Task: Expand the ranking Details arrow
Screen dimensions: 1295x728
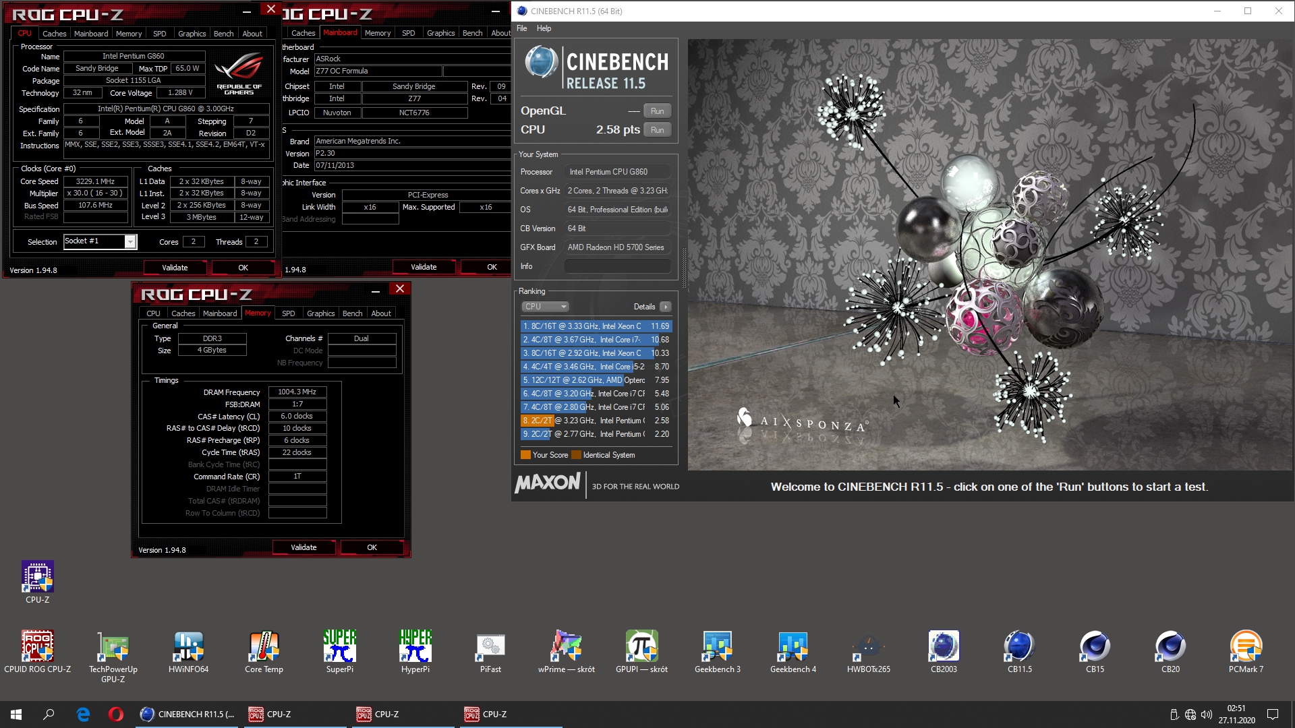Action: click(x=666, y=307)
